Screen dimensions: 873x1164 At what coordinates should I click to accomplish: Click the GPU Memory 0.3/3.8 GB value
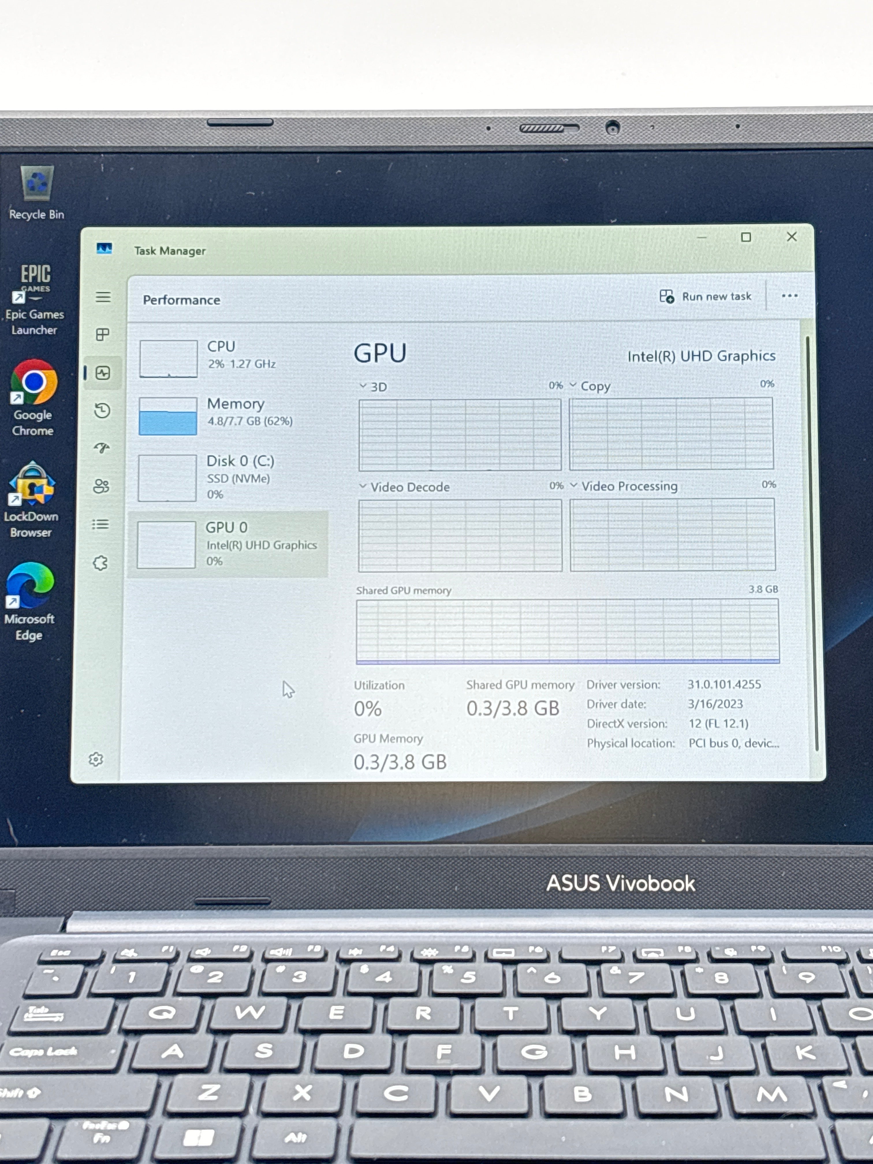click(400, 762)
